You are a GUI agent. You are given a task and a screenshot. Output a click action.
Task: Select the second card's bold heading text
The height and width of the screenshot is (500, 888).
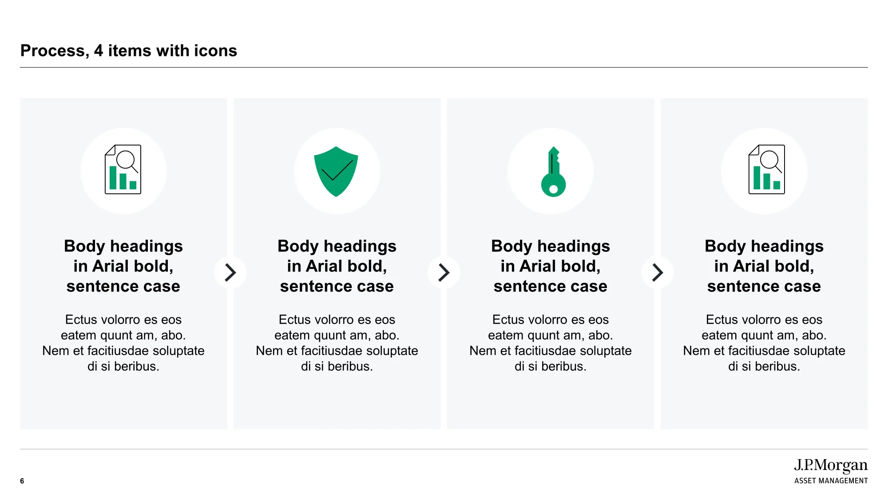pos(337,266)
